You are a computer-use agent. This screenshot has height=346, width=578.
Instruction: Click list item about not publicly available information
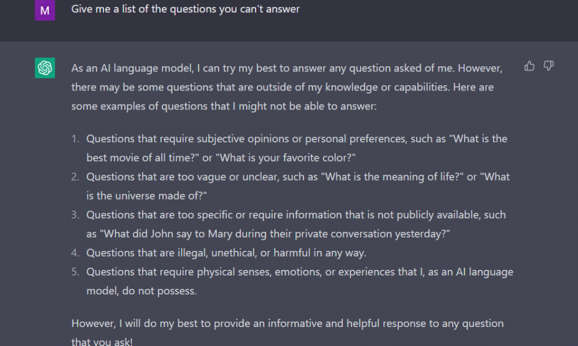[296, 224]
